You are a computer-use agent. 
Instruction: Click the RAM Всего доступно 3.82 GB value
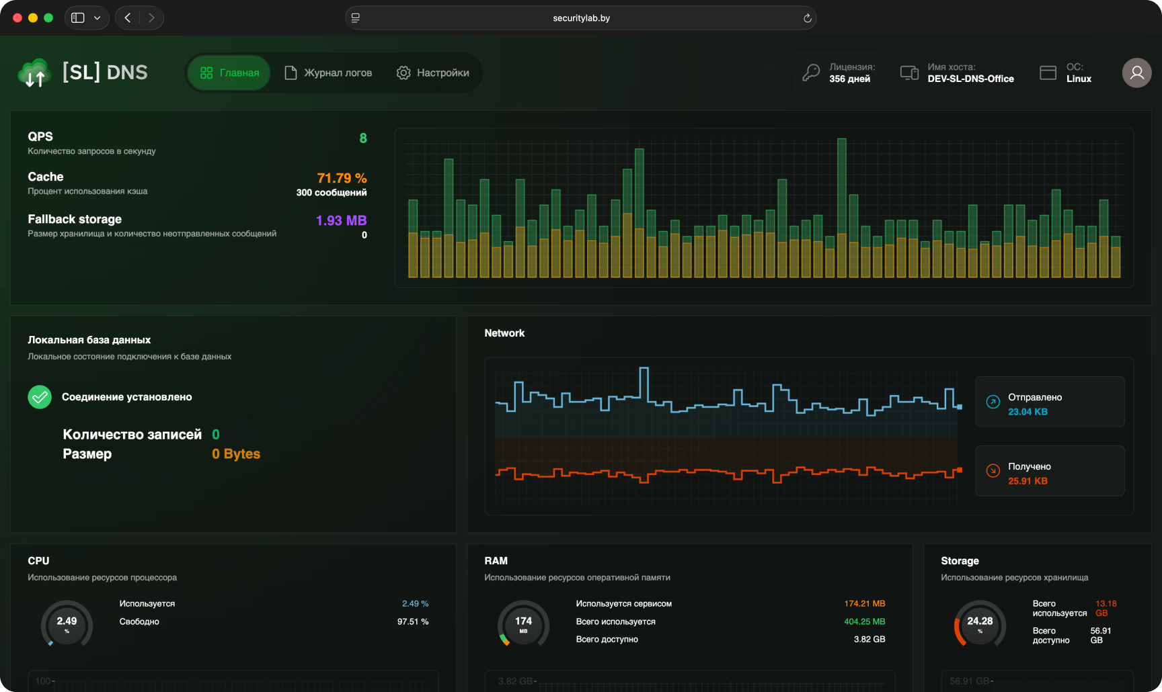pos(869,640)
